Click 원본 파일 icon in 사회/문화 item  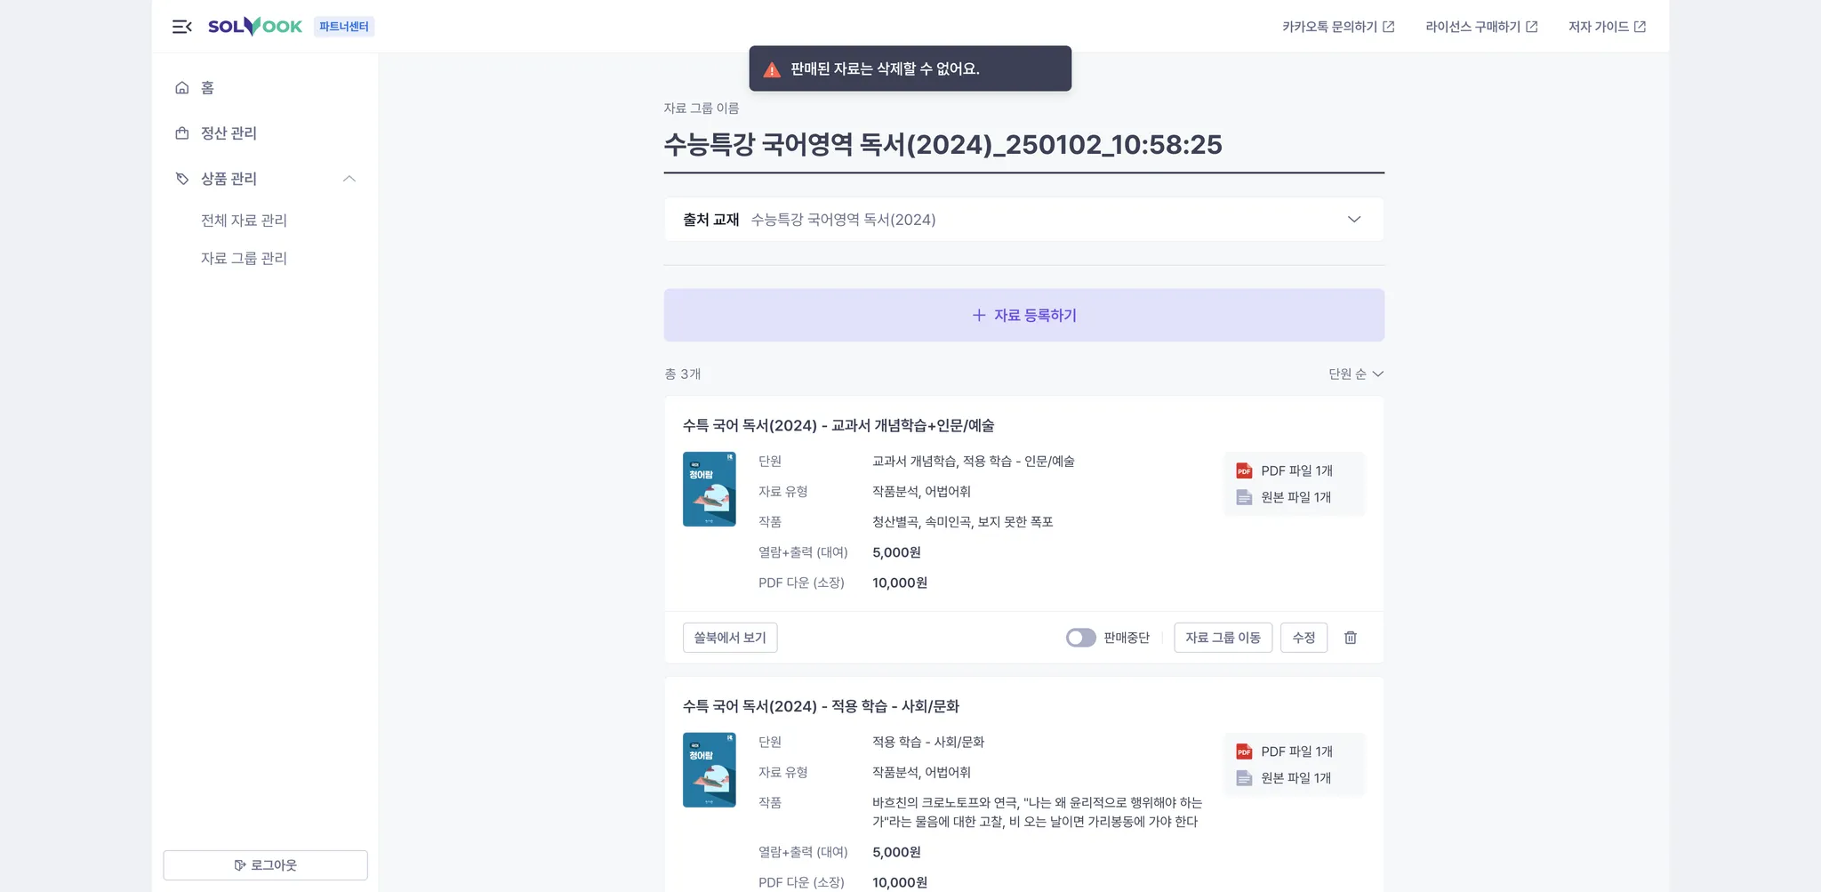click(x=1244, y=778)
